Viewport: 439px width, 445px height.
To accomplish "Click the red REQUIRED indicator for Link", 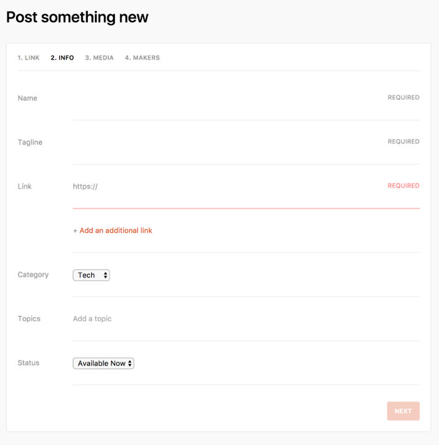I will 403,186.
